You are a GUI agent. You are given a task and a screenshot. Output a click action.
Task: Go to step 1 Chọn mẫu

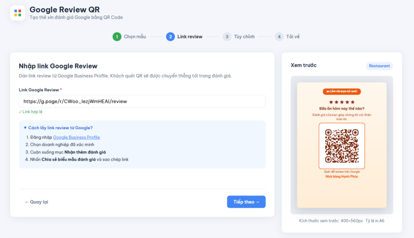[129, 36]
